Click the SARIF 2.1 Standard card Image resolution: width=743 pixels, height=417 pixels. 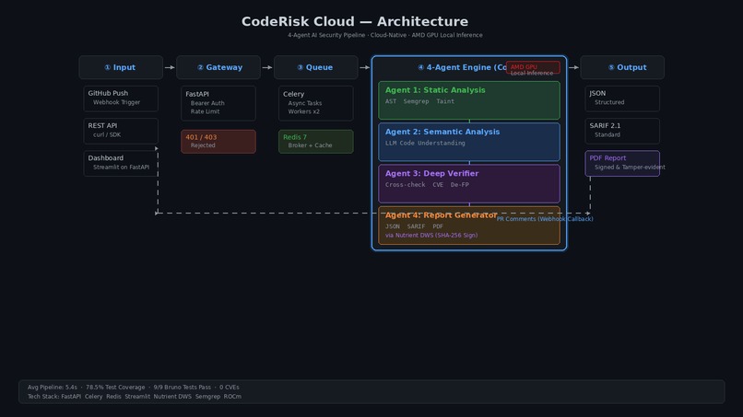pyautogui.click(x=622, y=131)
